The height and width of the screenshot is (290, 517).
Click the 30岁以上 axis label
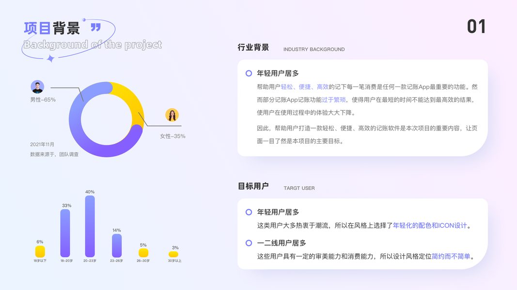(x=175, y=261)
